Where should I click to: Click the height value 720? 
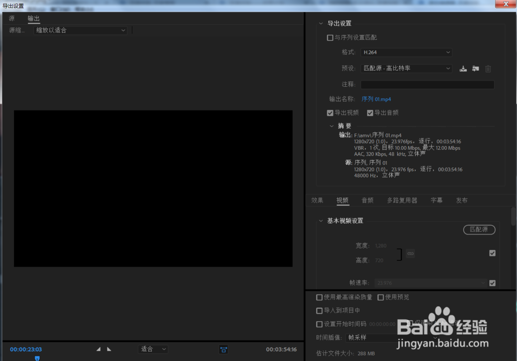click(379, 260)
